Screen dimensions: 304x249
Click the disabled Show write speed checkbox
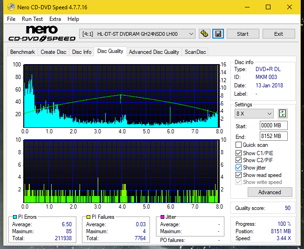click(238, 182)
